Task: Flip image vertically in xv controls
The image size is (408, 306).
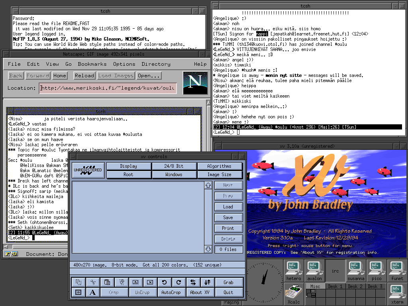Action: click(207, 282)
